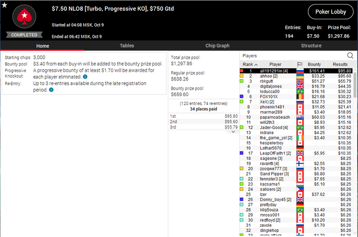Select player digitaljones in the list
The image size is (358, 237).
296,87
